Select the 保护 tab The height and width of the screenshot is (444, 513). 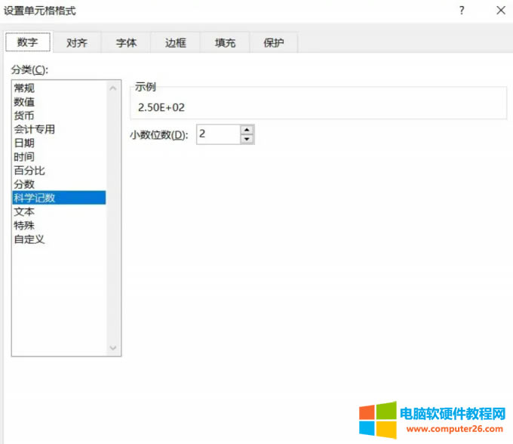274,43
